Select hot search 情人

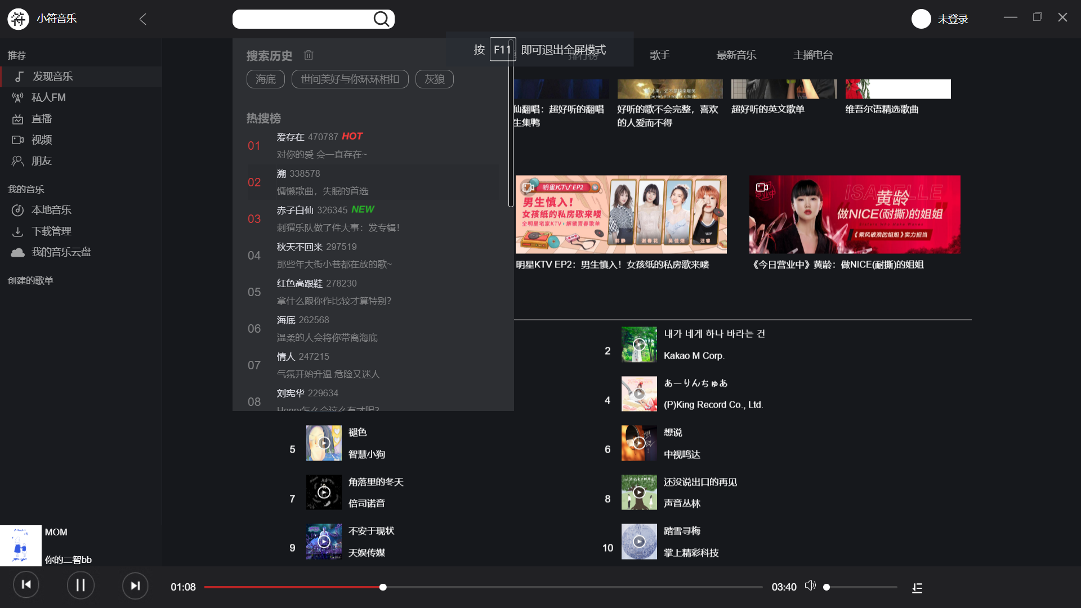click(373, 365)
